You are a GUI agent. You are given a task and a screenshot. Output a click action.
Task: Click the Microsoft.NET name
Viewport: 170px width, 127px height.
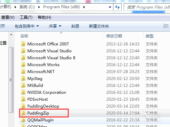pos(41,72)
